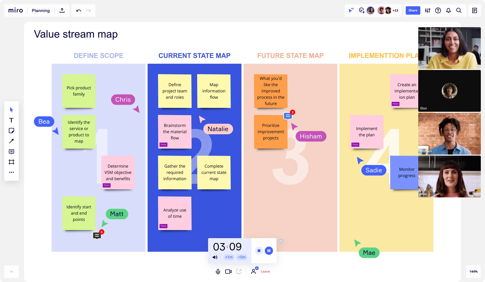The image size is (485, 282).
Task: Click the Redo arrow
Action: click(88, 10)
